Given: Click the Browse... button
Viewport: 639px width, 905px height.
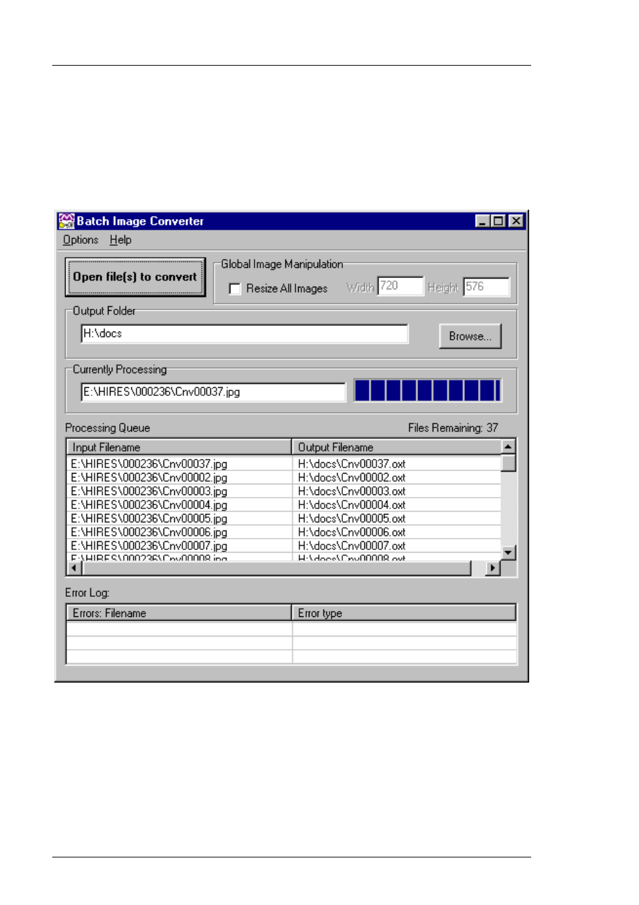Looking at the screenshot, I should tap(470, 336).
